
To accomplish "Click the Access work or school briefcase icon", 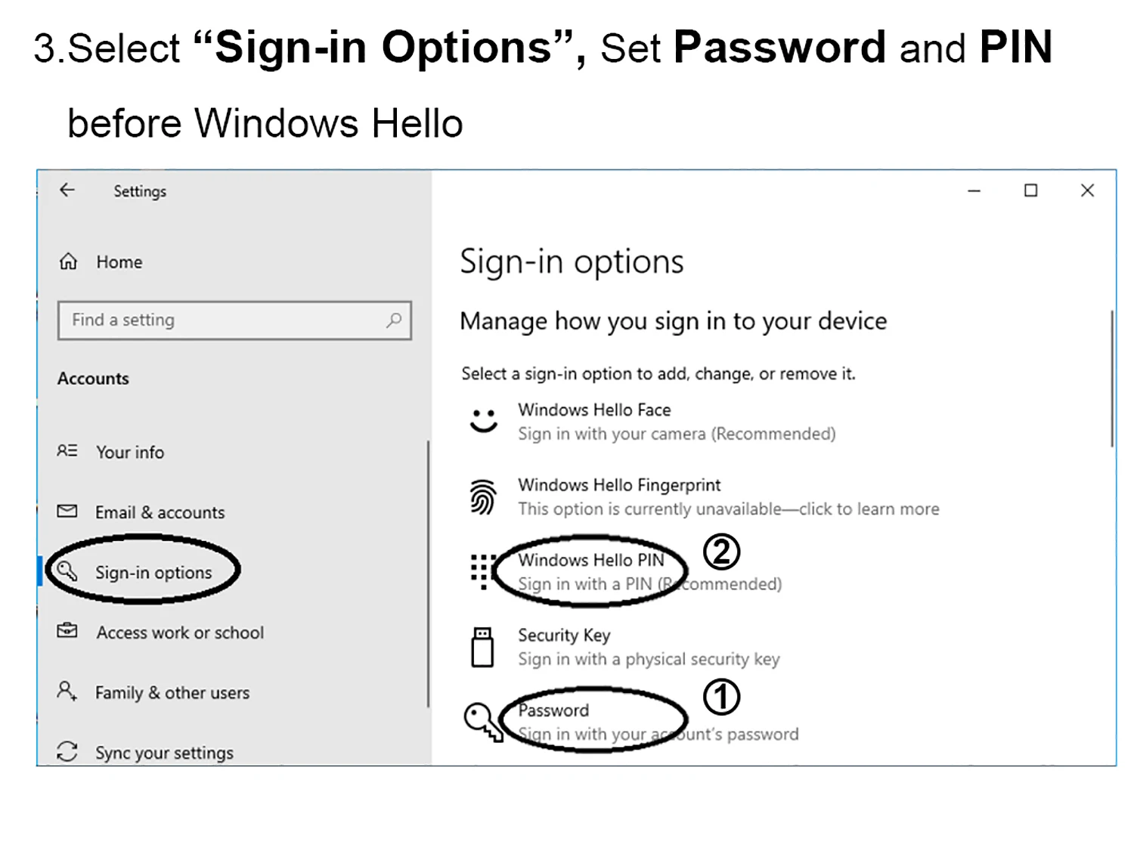I will coord(67,631).
